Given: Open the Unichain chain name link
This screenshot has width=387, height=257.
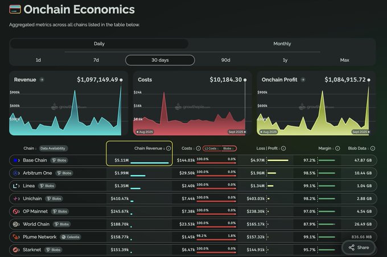Looking at the screenshot, I should (32, 198).
